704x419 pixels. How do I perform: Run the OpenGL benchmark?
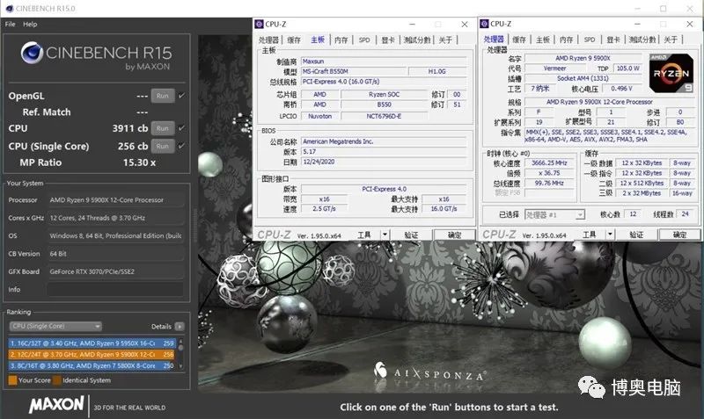(x=163, y=96)
